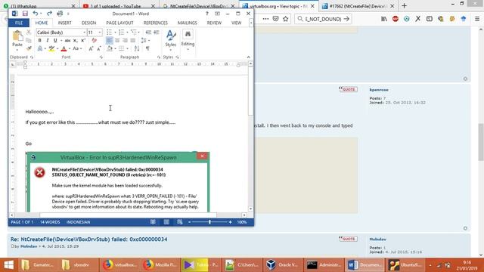Open Word Help question mark
The image size is (484, 272).
pos(206,14)
